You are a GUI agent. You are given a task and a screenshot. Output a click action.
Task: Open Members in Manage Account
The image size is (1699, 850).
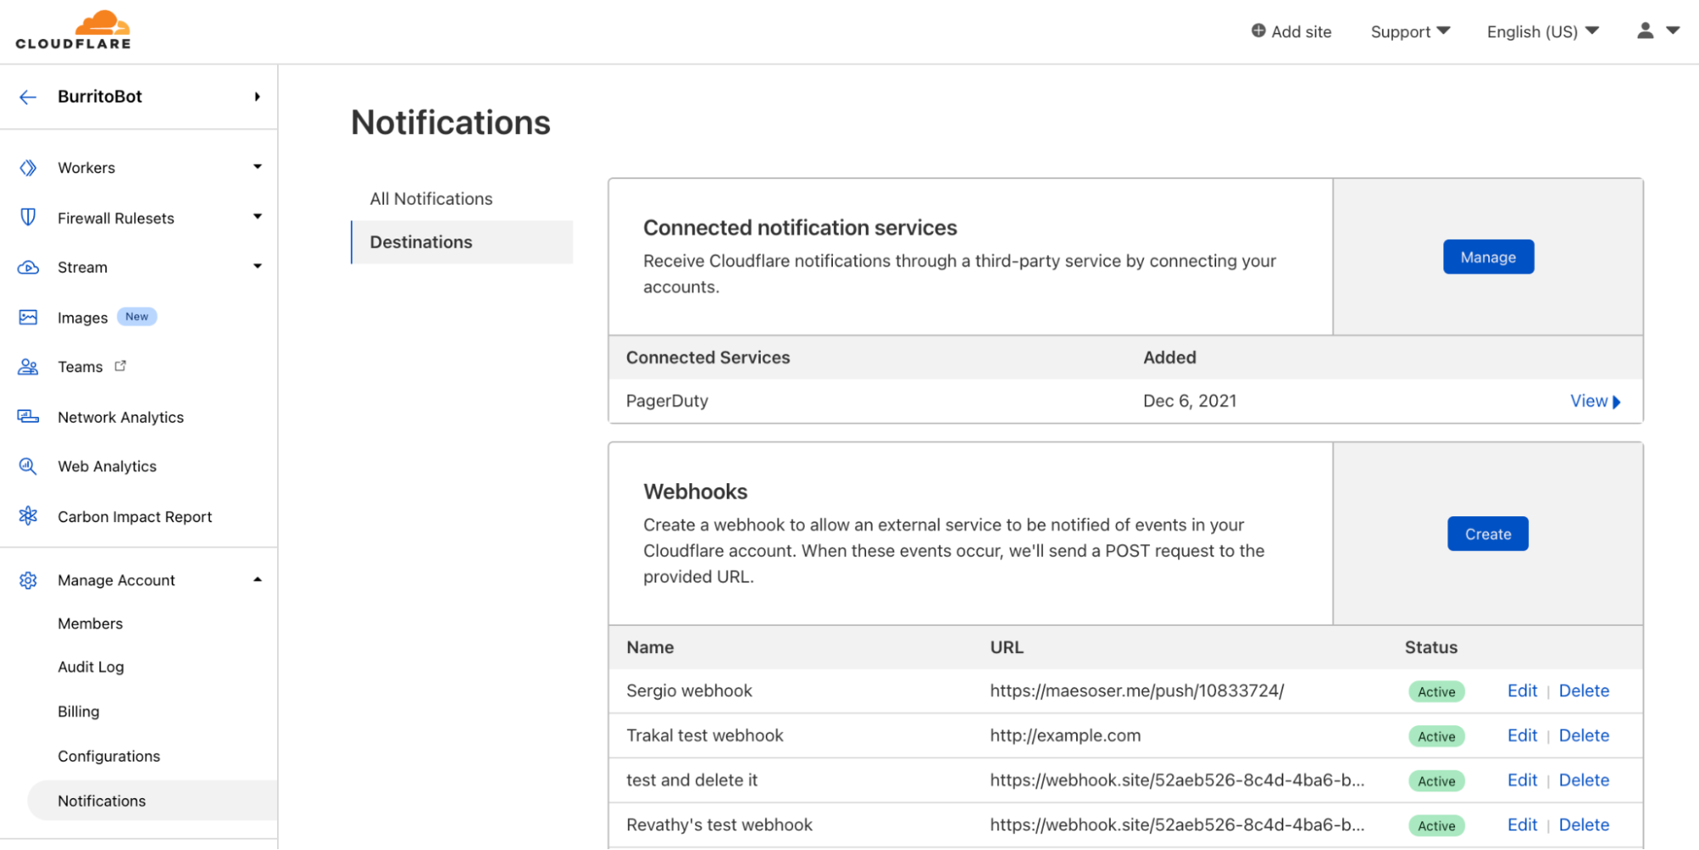pyautogui.click(x=90, y=623)
